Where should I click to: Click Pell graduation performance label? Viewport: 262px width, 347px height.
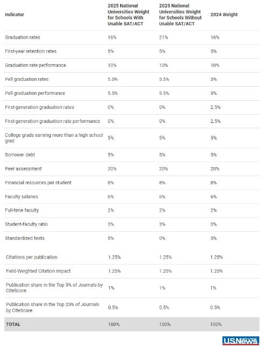[35, 93]
